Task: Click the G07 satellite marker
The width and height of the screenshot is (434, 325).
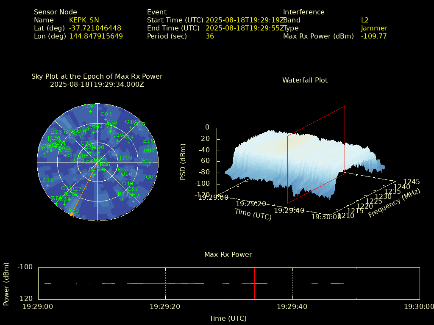Action: point(151,182)
